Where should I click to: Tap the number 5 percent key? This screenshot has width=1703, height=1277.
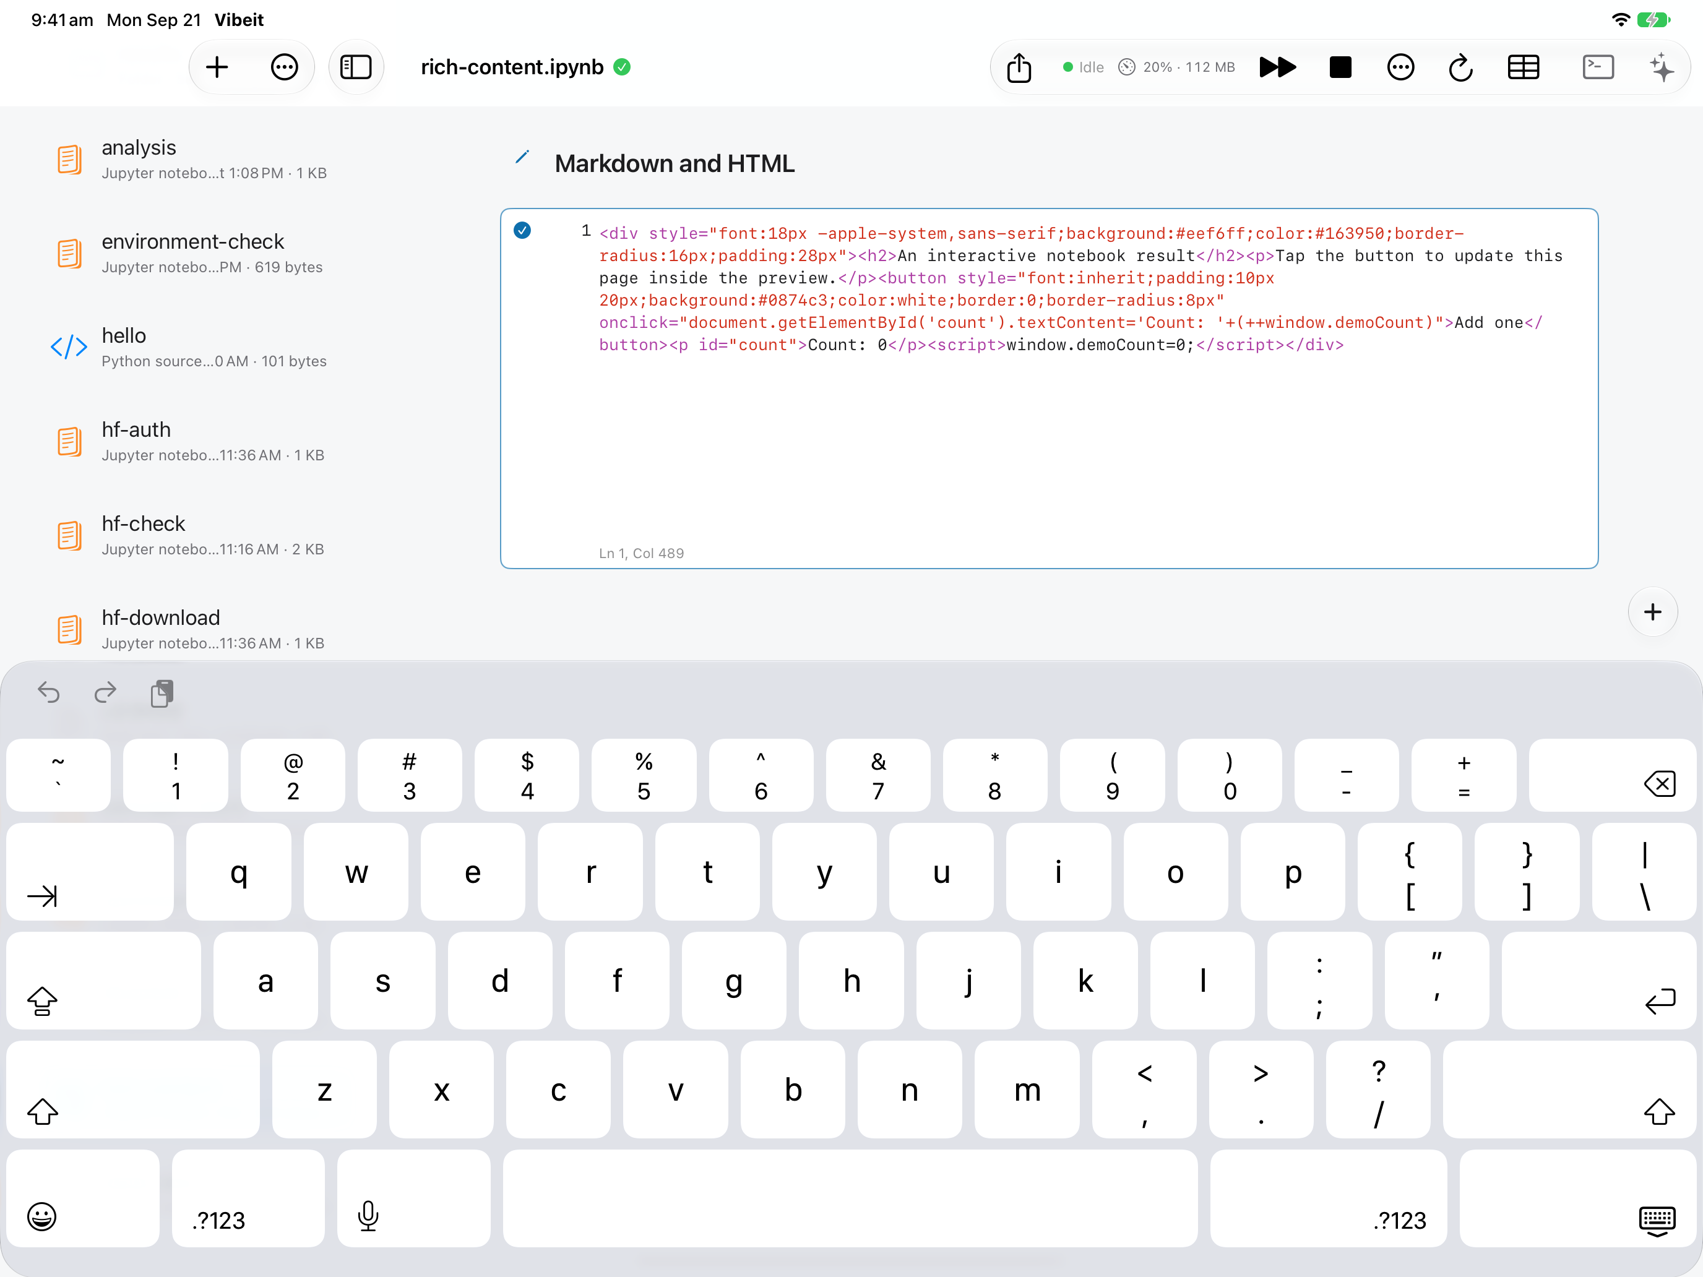(x=644, y=775)
